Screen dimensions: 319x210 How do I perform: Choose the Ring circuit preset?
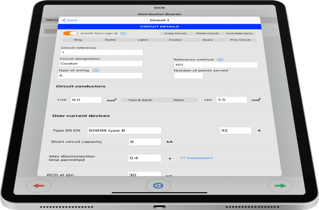78,40
